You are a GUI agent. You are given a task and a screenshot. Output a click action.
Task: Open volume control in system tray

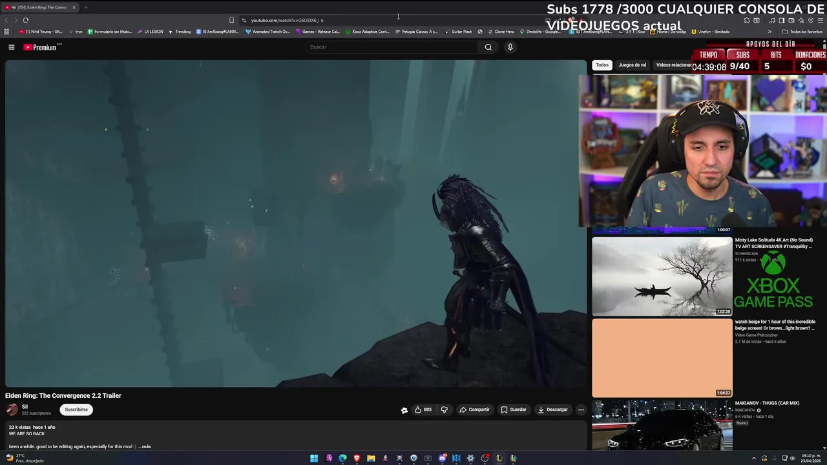(x=793, y=459)
